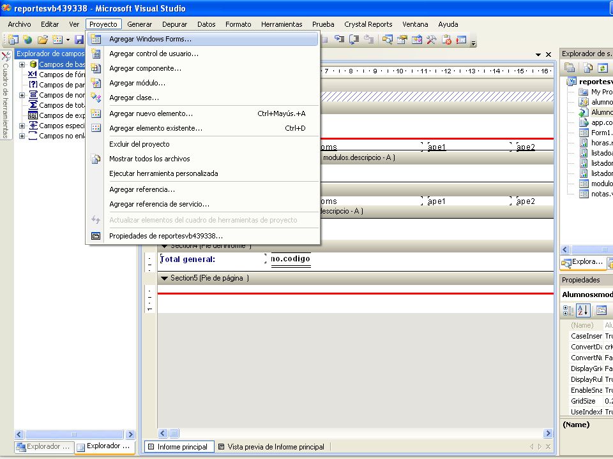Open the Formato menu
The height and width of the screenshot is (459, 613).
pyautogui.click(x=238, y=24)
